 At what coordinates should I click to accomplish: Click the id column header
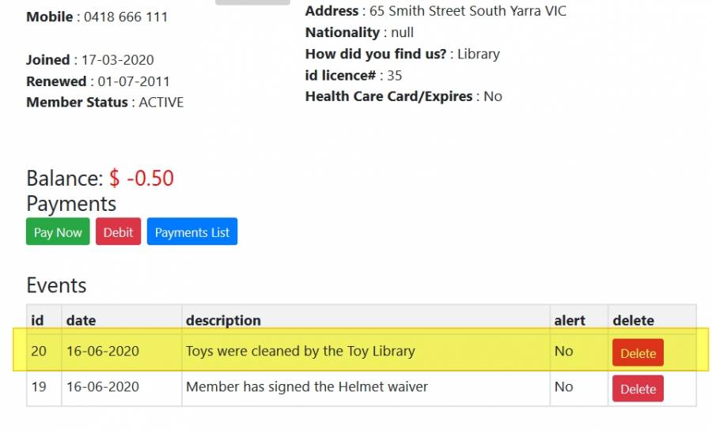(x=37, y=320)
